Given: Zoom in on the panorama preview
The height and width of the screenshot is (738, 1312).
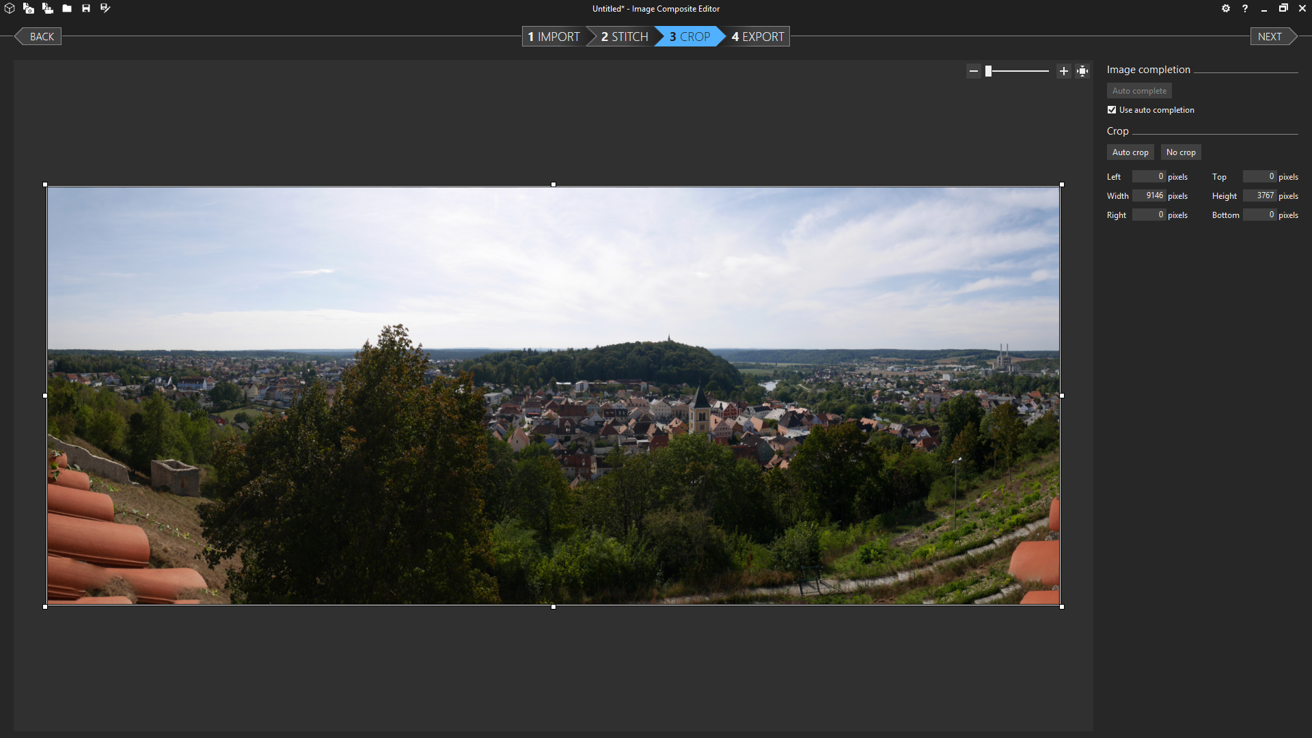Looking at the screenshot, I should [x=1064, y=70].
